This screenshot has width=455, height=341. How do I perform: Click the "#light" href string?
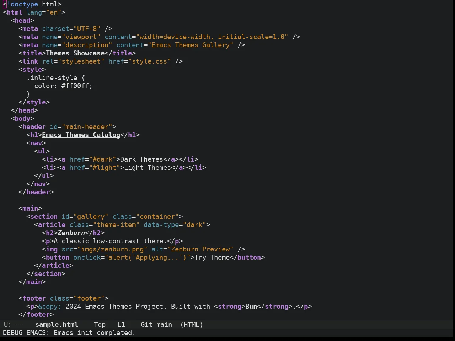tap(105, 167)
